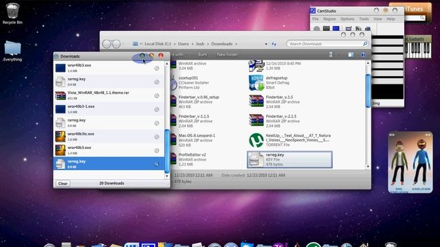
Task: Open CamStudio View menu
Action: pos(377,19)
